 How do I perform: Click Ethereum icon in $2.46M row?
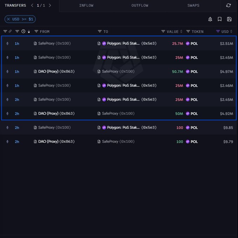coord(7,86)
